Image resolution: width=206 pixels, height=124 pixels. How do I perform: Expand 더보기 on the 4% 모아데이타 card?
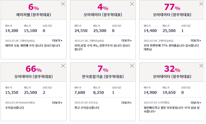(126, 41)
